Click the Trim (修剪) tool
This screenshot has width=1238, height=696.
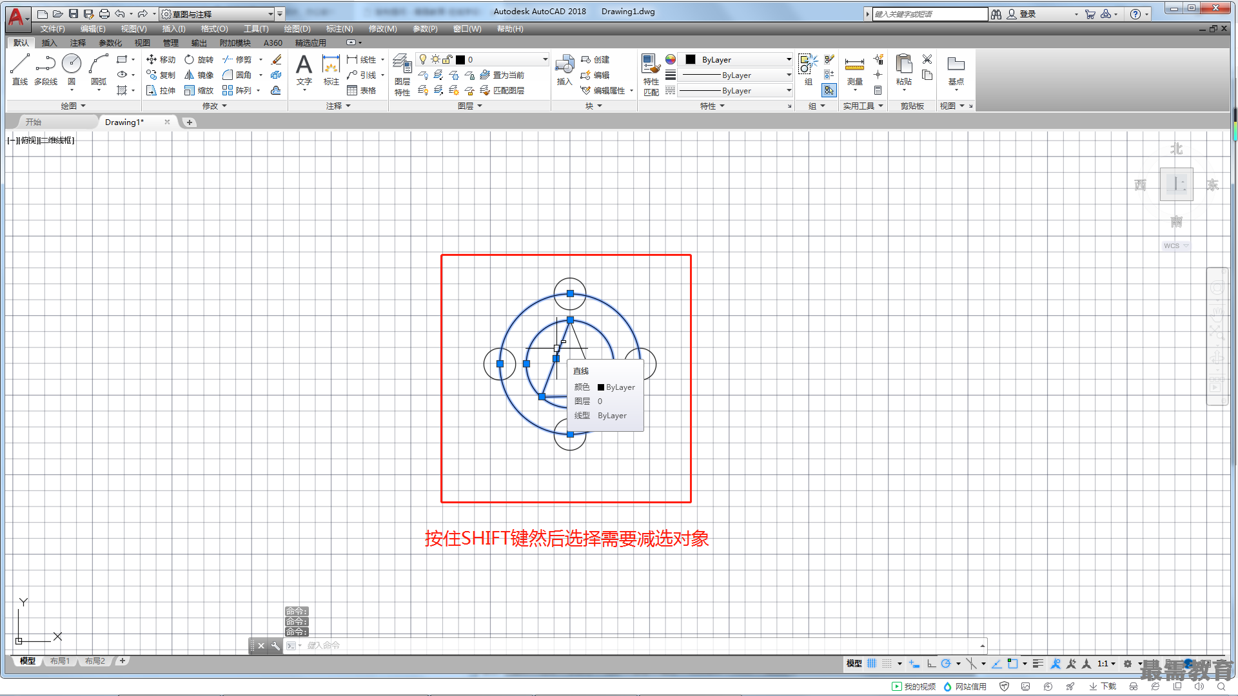(x=237, y=59)
